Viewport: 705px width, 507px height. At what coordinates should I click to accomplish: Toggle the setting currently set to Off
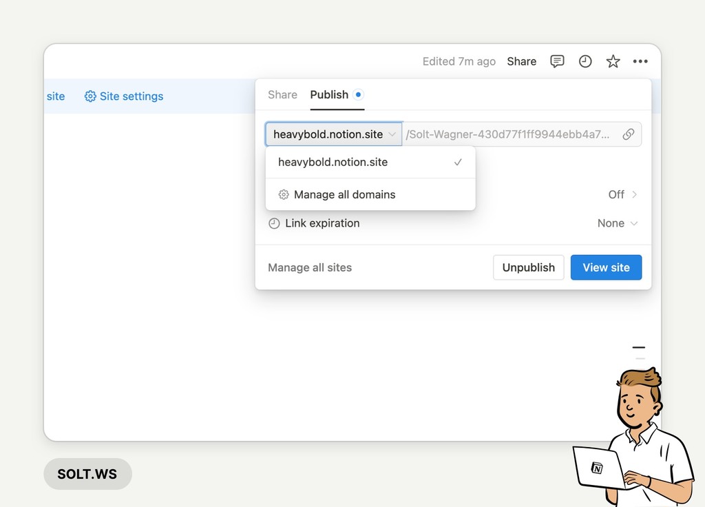click(615, 194)
